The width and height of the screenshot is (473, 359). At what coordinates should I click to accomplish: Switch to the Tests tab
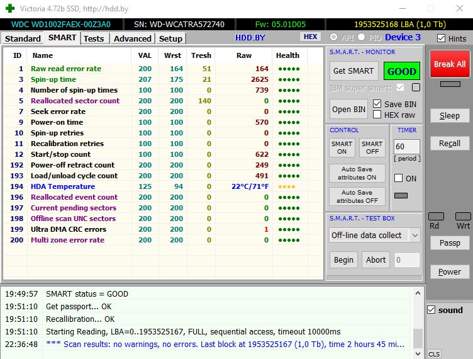(x=94, y=38)
